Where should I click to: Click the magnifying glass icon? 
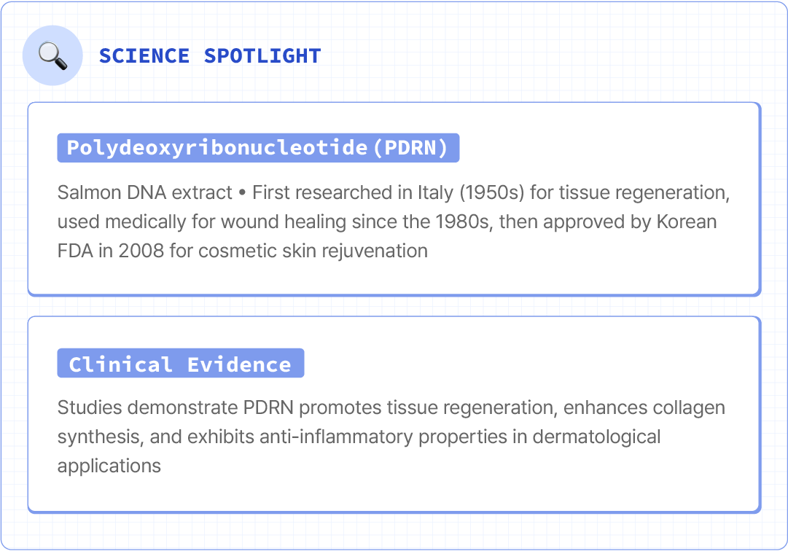click(x=52, y=55)
